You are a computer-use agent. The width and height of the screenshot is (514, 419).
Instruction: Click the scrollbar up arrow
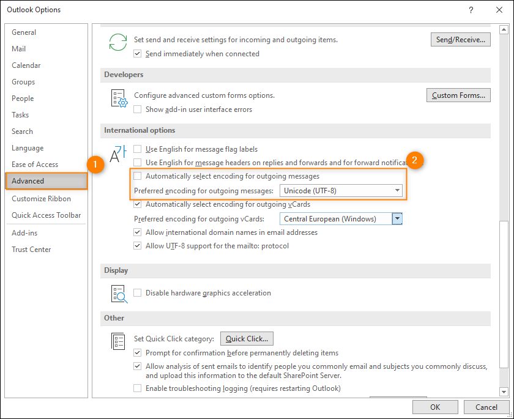tap(504, 30)
